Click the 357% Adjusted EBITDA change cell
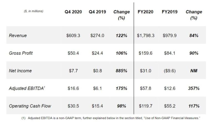The width and height of the screenshot is (213, 128). pyautogui.click(x=194, y=88)
